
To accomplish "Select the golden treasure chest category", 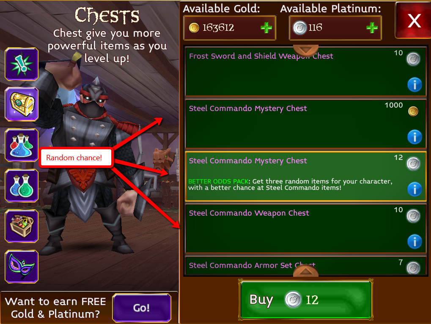I will 22,104.
